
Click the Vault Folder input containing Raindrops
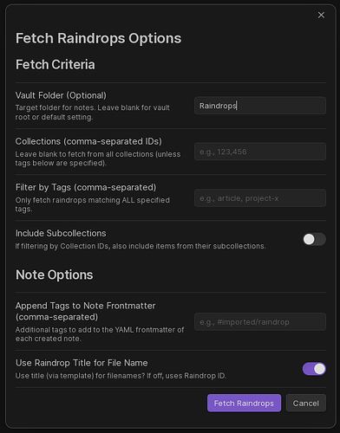click(x=260, y=106)
